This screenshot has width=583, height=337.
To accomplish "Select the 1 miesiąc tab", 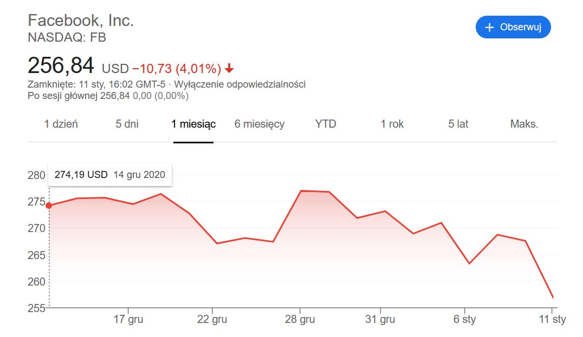I will (193, 124).
